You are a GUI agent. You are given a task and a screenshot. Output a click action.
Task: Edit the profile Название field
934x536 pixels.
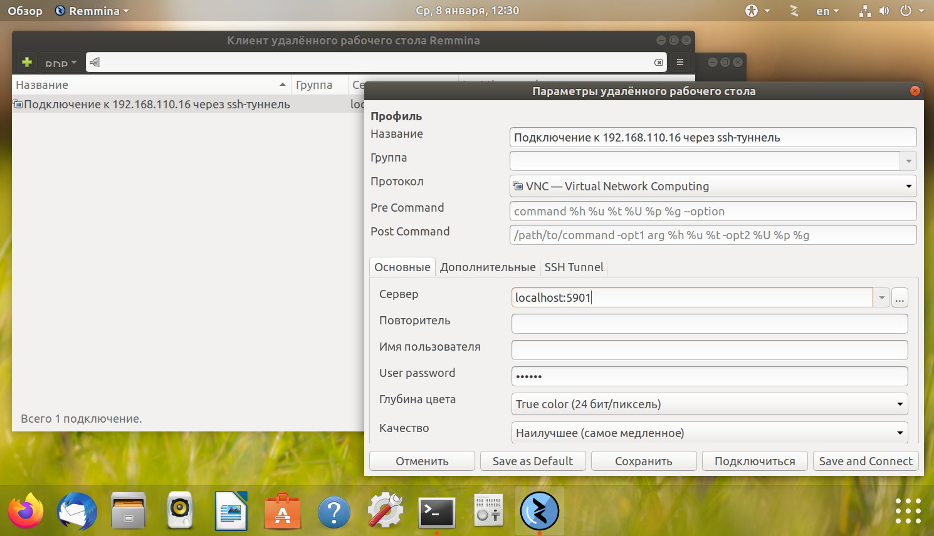tap(713, 137)
